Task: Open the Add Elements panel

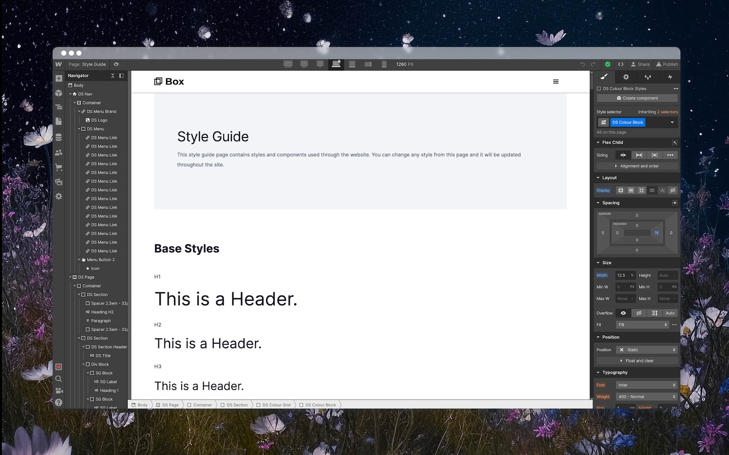Action: (59, 78)
